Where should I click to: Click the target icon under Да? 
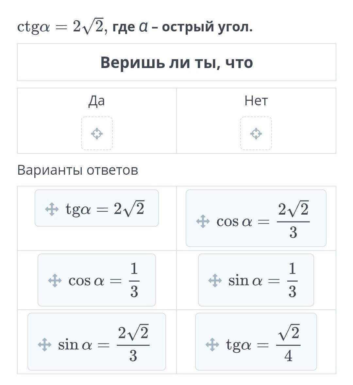coord(97,133)
